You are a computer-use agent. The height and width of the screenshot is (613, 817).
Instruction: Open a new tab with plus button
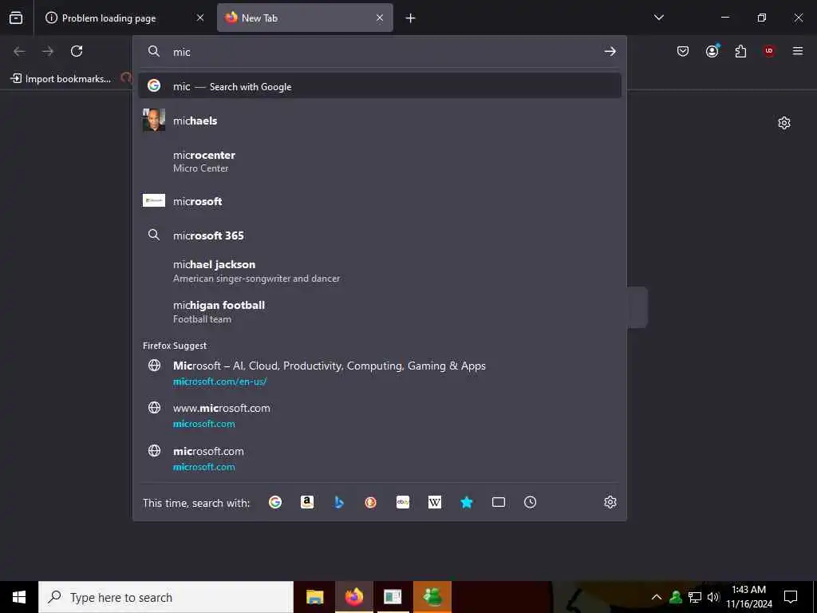[x=411, y=18]
